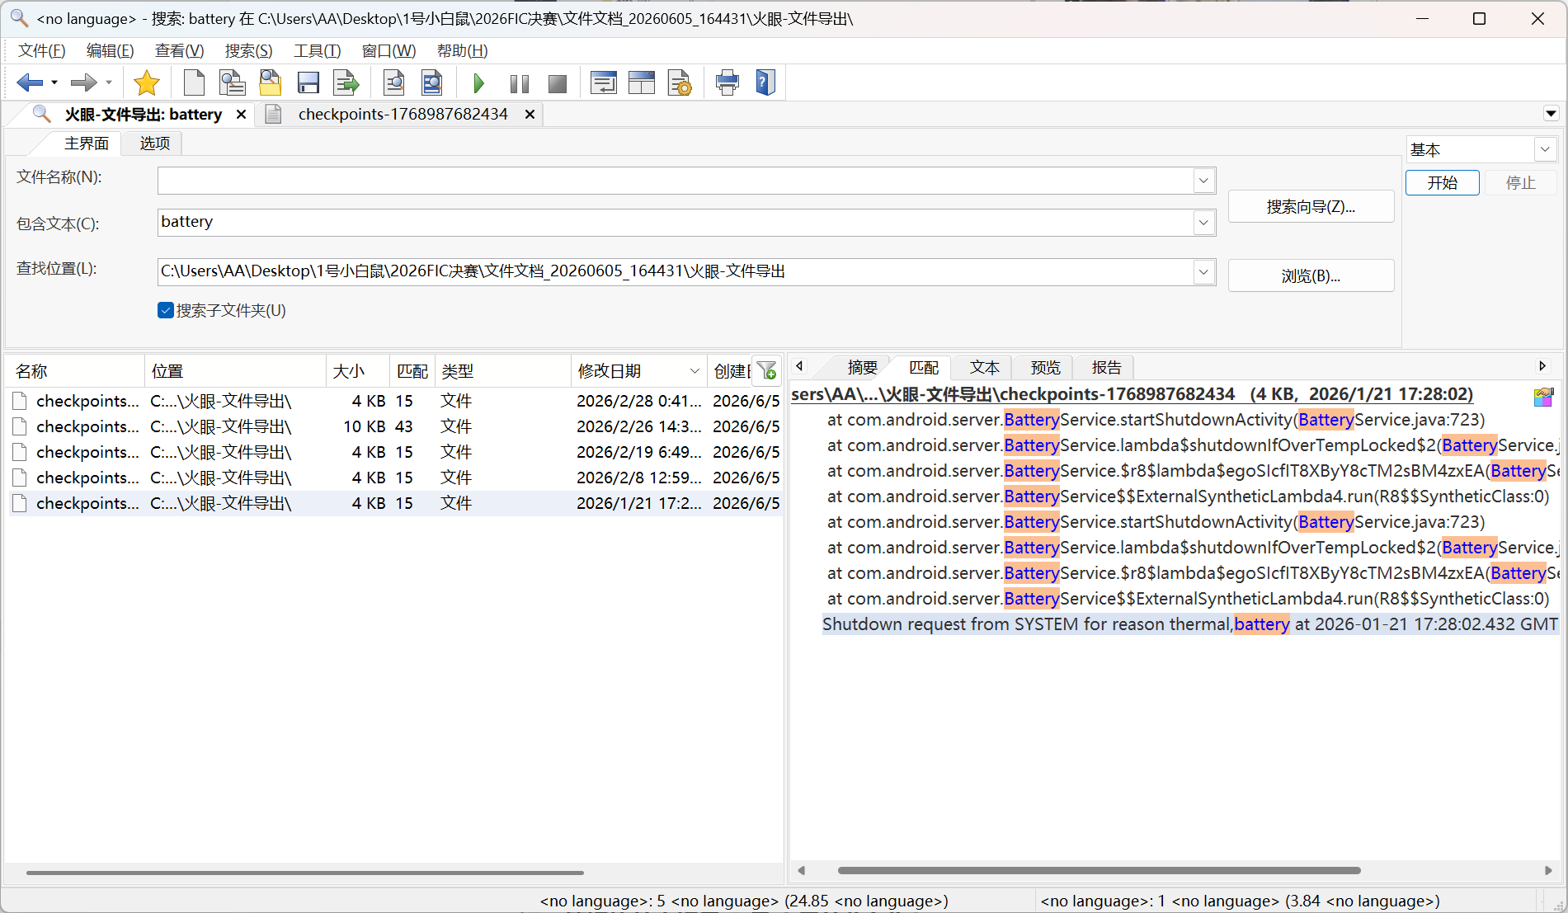This screenshot has height=913, width=1568.
Task: Open the tab list dropdown arrow
Action: (1551, 114)
